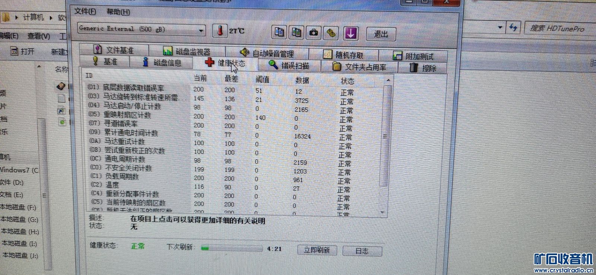Click the 立即刷新 button

click(317, 250)
